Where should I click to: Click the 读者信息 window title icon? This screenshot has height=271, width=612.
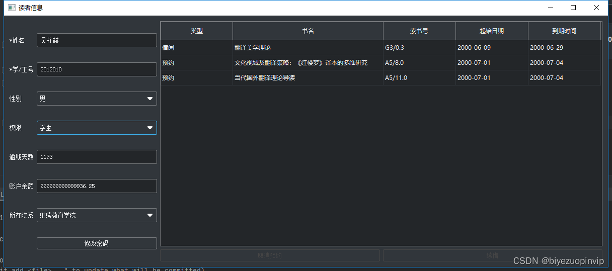12,8
